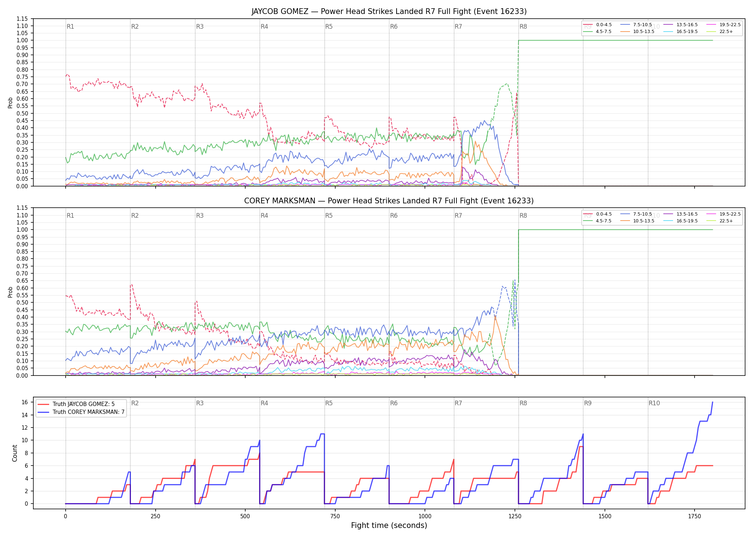Click the R8 round marker in top chart

[x=523, y=27]
